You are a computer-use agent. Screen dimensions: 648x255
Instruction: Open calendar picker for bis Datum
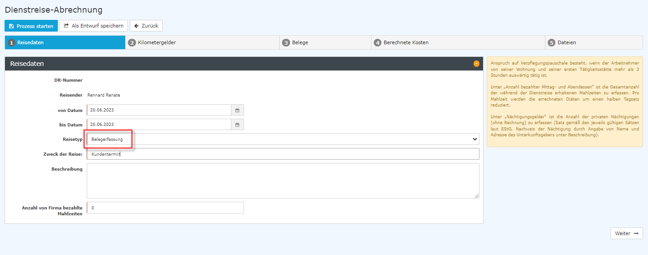coord(237,125)
